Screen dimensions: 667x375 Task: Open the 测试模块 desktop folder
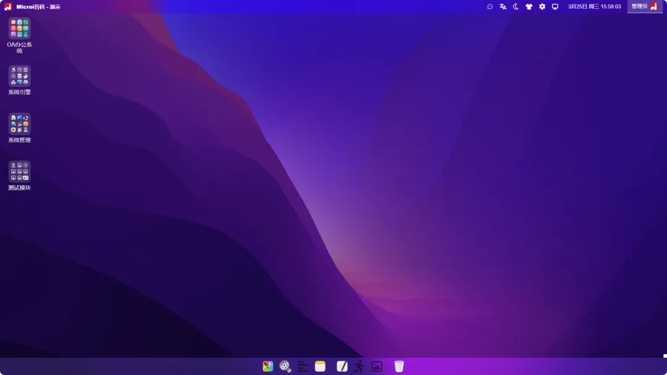(20, 171)
